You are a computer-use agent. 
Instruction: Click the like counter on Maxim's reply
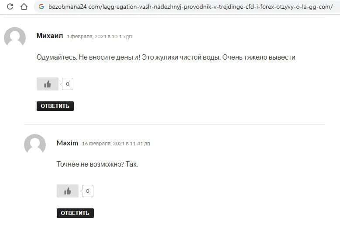88,191
